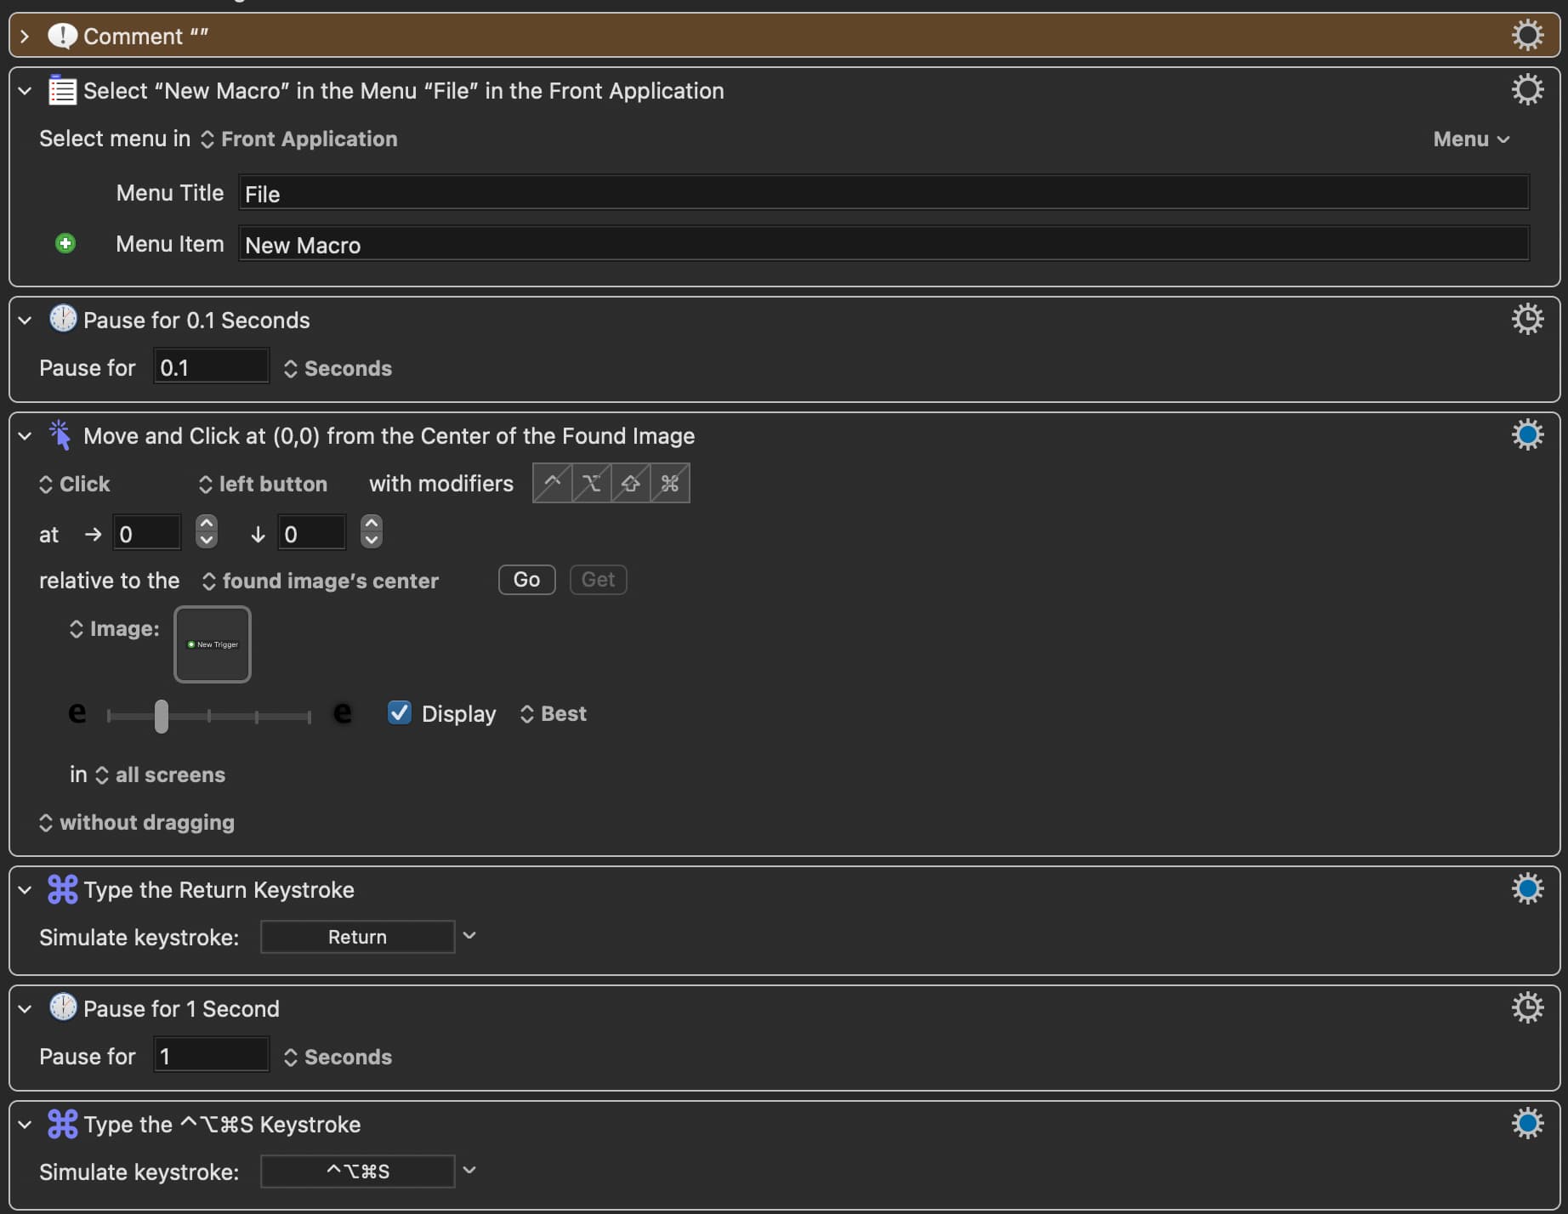Open the found image's center popup
This screenshot has width=1568, height=1214.
[321, 581]
